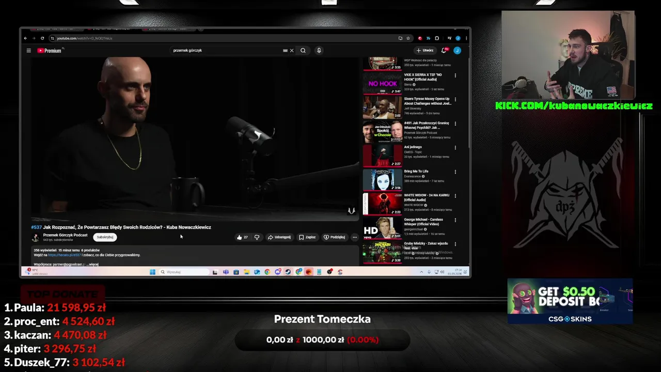Click the browser address bar URL
The width and height of the screenshot is (661, 372).
85,38
